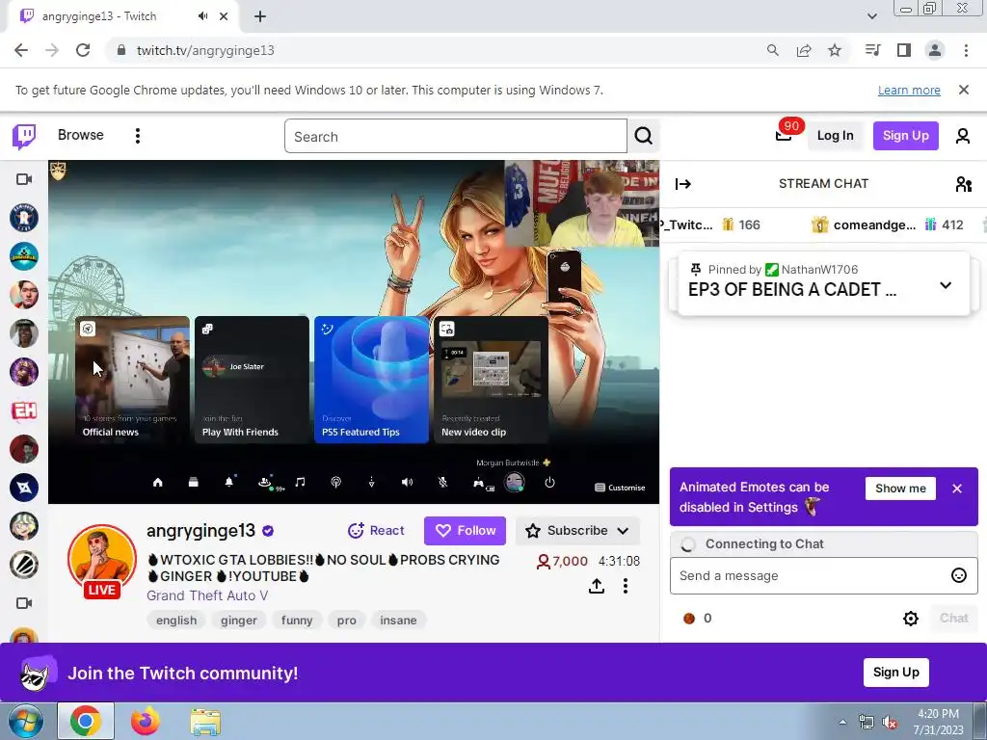Open the Astros logo channel in sidebar
Screen dimensions: 987x740
point(24,218)
